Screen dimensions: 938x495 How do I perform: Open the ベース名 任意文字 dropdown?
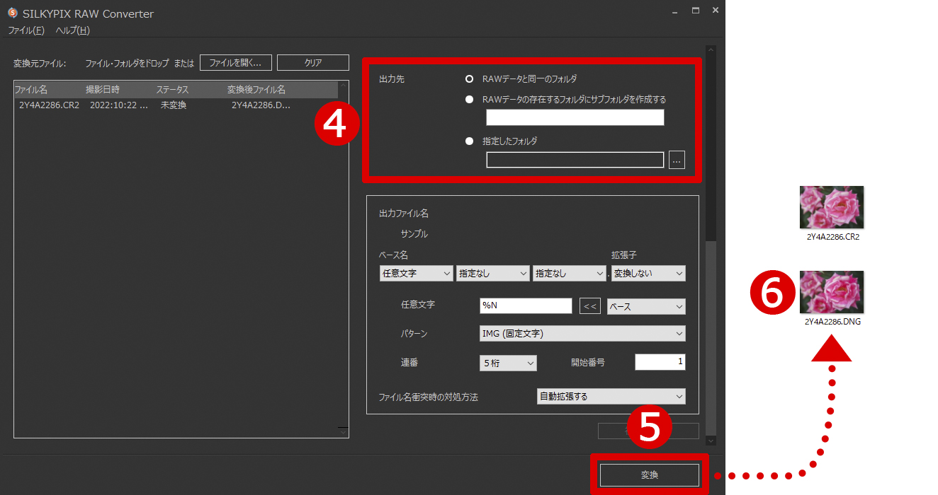(x=416, y=273)
